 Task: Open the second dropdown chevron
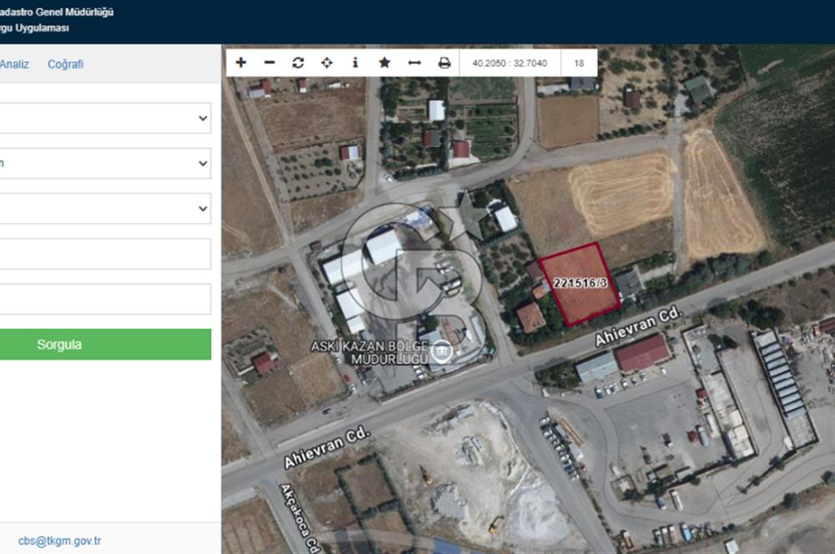(x=203, y=164)
